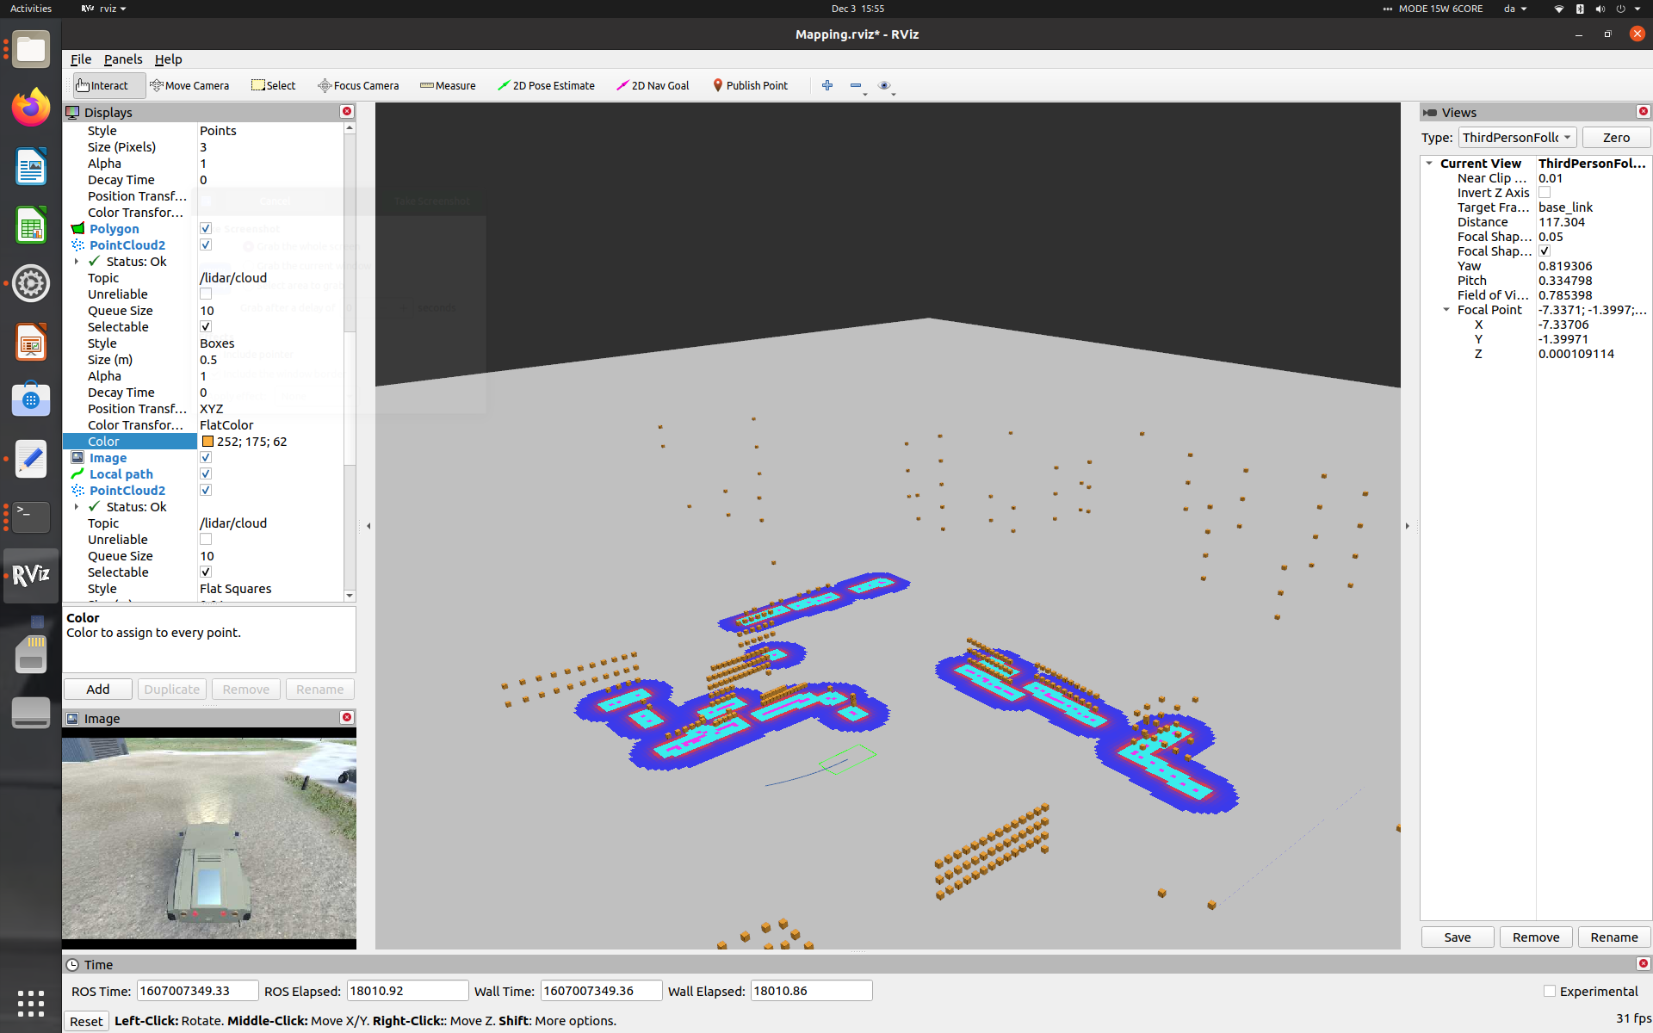Click 2D Pose Estimate tool

click(x=546, y=85)
